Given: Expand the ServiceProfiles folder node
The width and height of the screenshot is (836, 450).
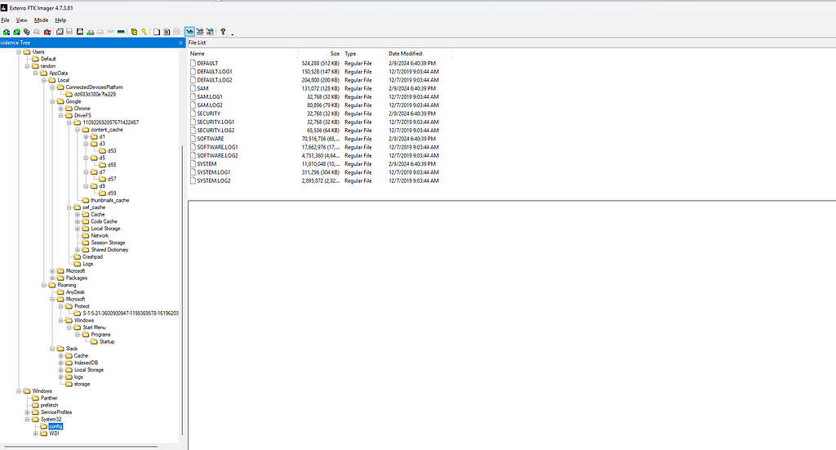Looking at the screenshot, I should [27, 412].
